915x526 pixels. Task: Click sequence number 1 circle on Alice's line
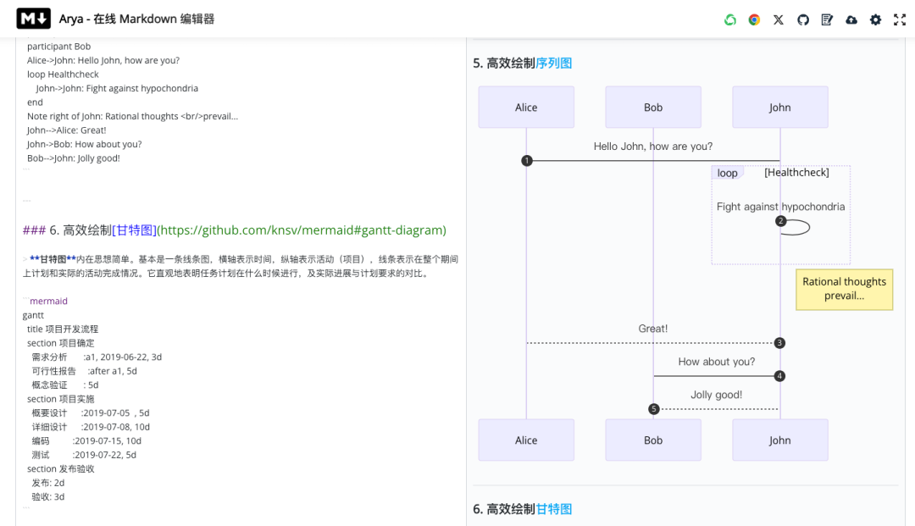tap(527, 160)
